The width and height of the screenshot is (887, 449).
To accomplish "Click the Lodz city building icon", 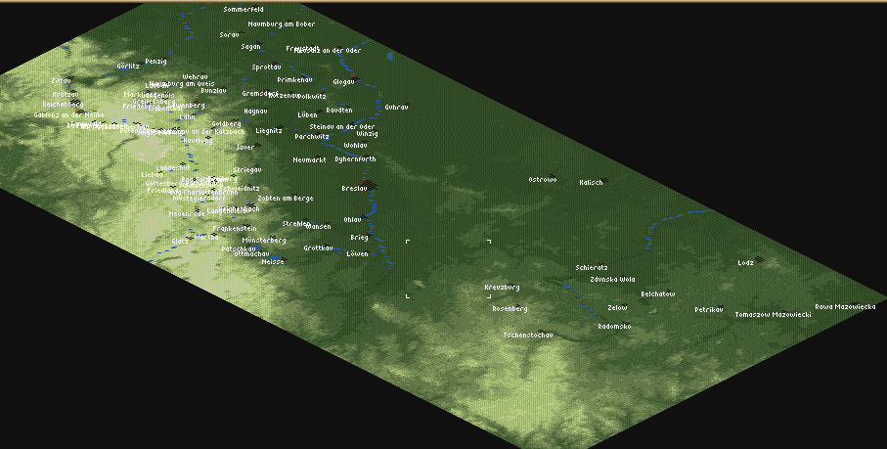I will coord(760,260).
